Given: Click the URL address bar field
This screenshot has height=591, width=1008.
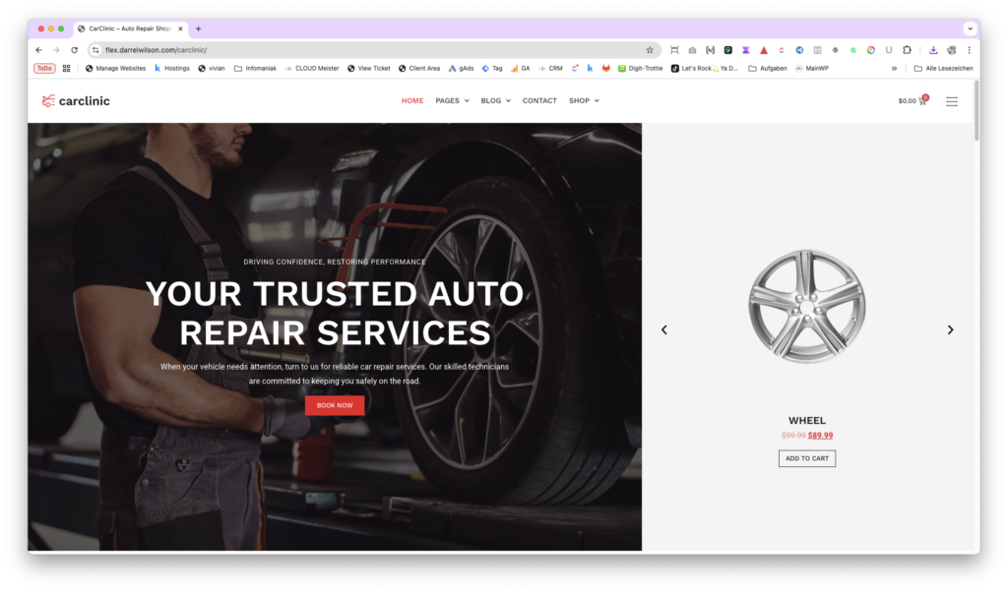Looking at the screenshot, I should pos(373,50).
